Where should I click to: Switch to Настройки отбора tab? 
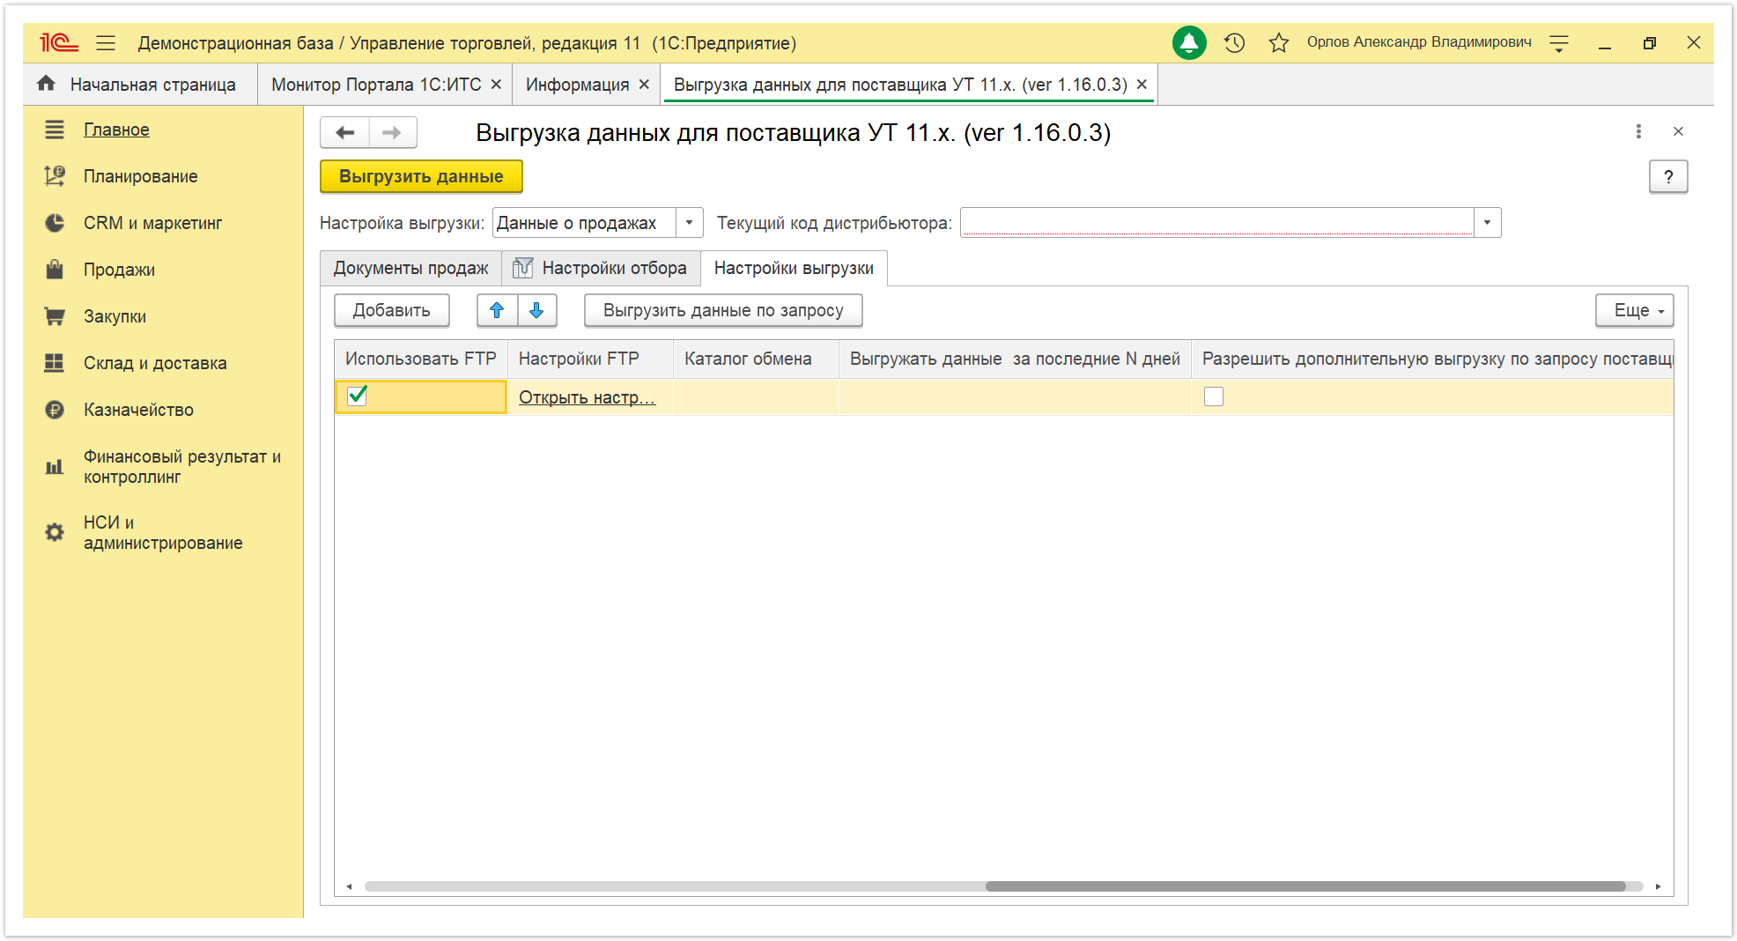pyautogui.click(x=601, y=268)
